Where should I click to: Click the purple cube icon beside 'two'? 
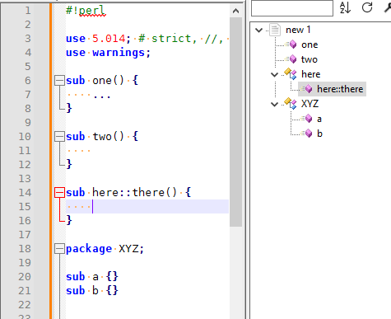coord(292,59)
